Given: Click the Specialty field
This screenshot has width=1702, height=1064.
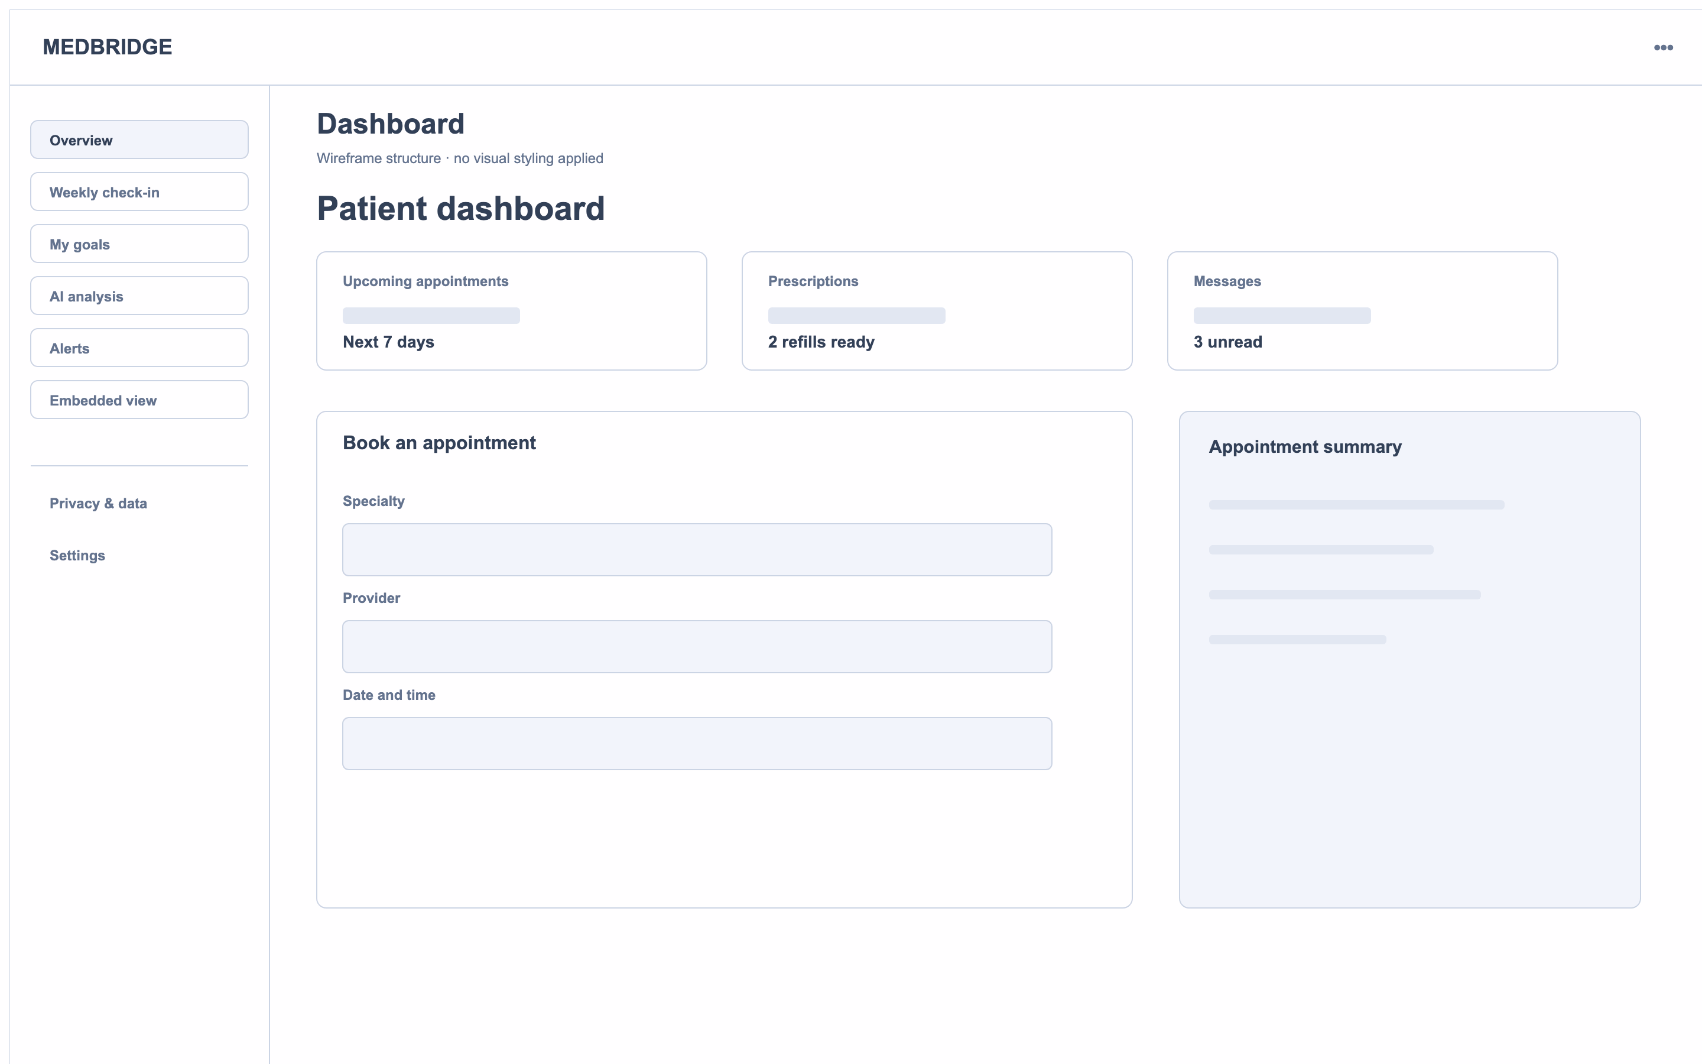Looking at the screenshot, I should coord(697,550).
